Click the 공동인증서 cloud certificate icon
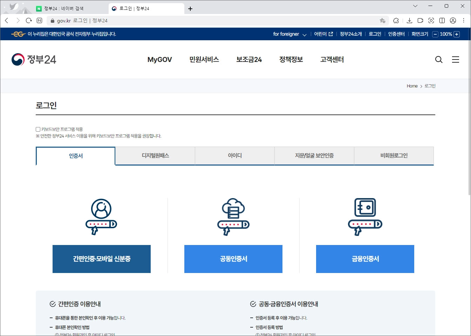 tap(233, 215)
